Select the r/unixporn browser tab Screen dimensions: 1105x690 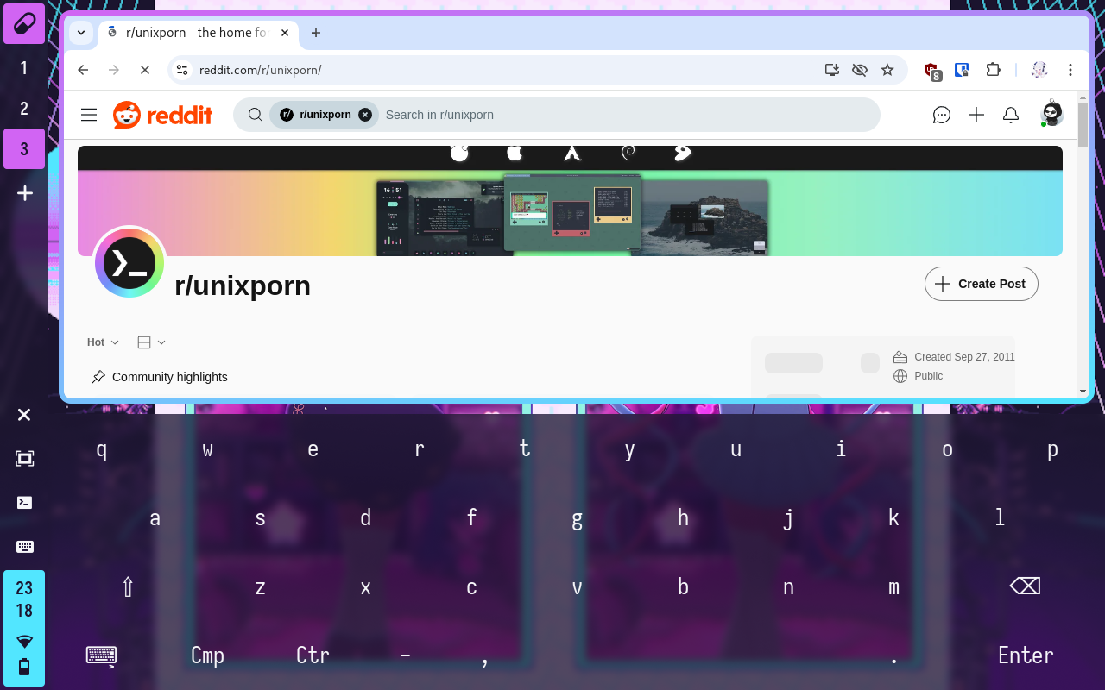click(x=199, y=33)
